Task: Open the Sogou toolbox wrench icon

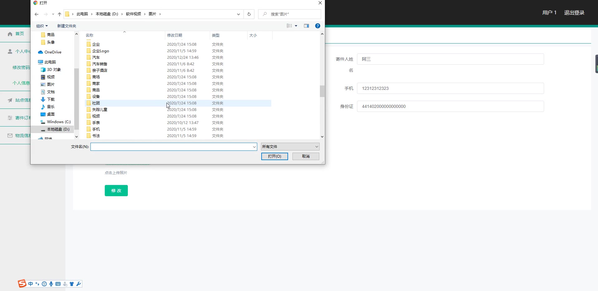Action: [x=79, y=284]
